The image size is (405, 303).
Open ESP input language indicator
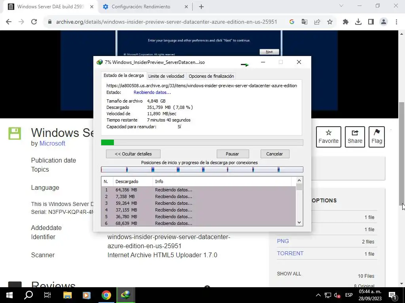coord(349,295)
